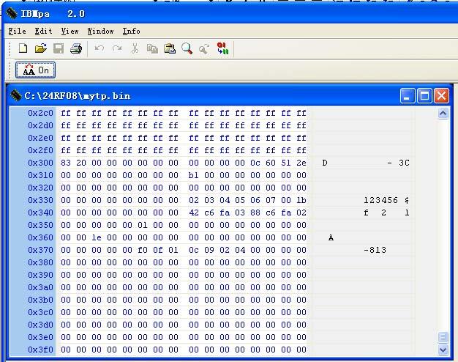Click the binary 01 convert icon

pos(222,48)
